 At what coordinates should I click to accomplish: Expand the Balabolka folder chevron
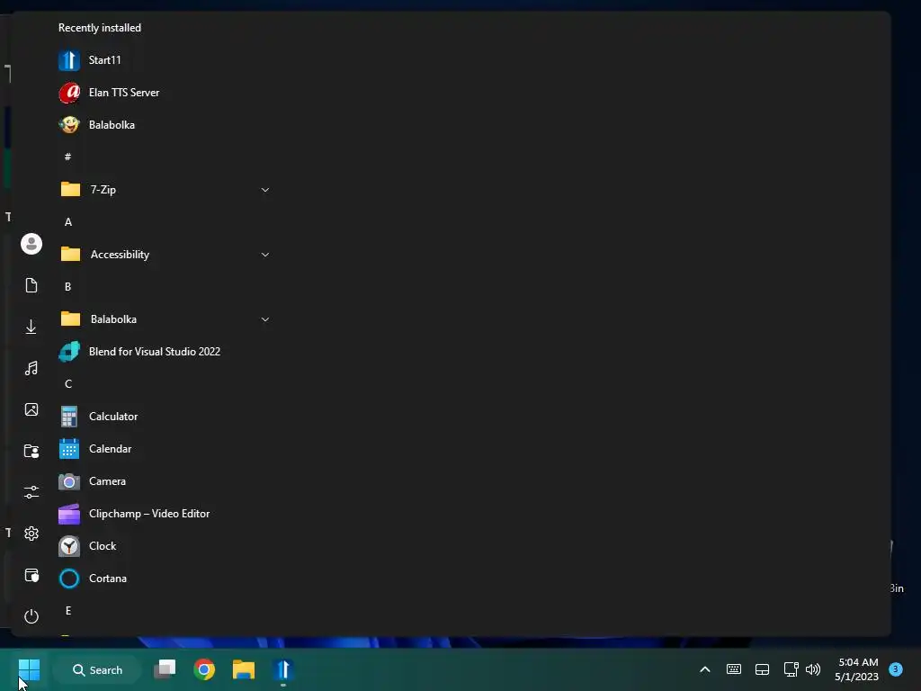coord(265,319)
